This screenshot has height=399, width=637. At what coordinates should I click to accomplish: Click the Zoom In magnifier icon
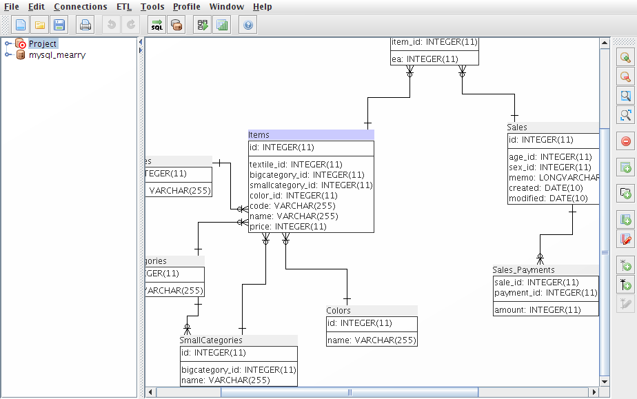pos(625,58)
